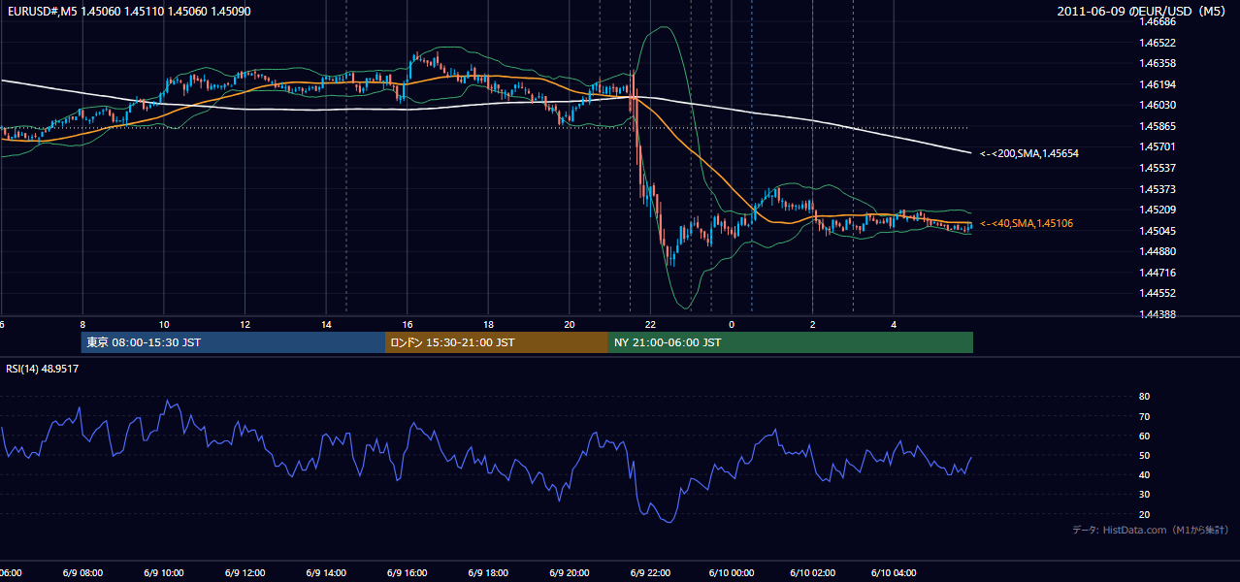The width and height of the screenshot is (1240, 582).
Task: Click hour label 16 under price chart
Action: click(x=408, y=324)
